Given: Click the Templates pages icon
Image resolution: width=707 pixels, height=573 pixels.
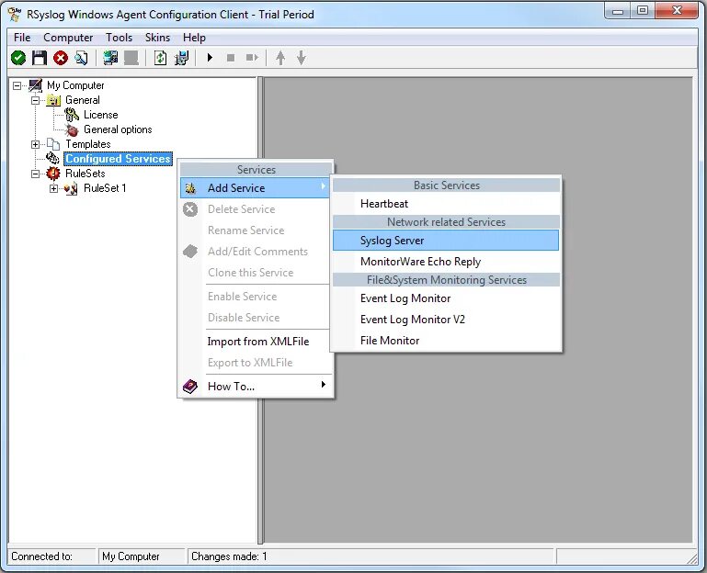Looking at the screenshot, I should tap(53, 144).
